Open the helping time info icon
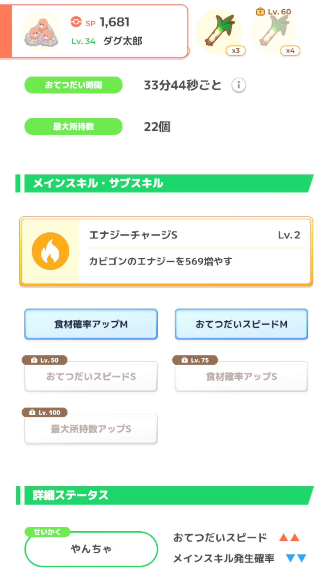The width and height of the screenshot is (332, 581). [238, 85]
